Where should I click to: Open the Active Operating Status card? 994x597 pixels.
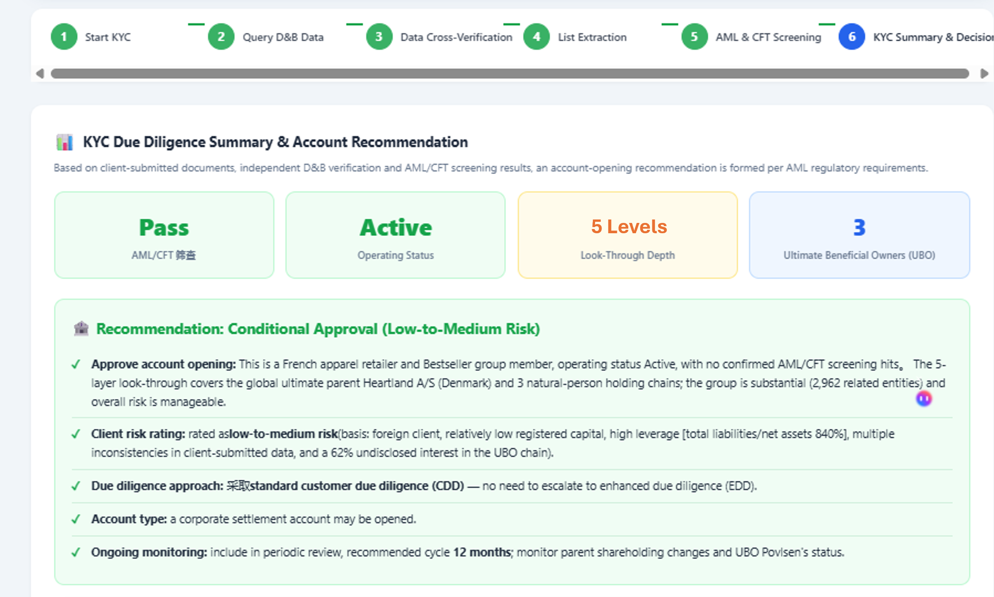(395, 235)
